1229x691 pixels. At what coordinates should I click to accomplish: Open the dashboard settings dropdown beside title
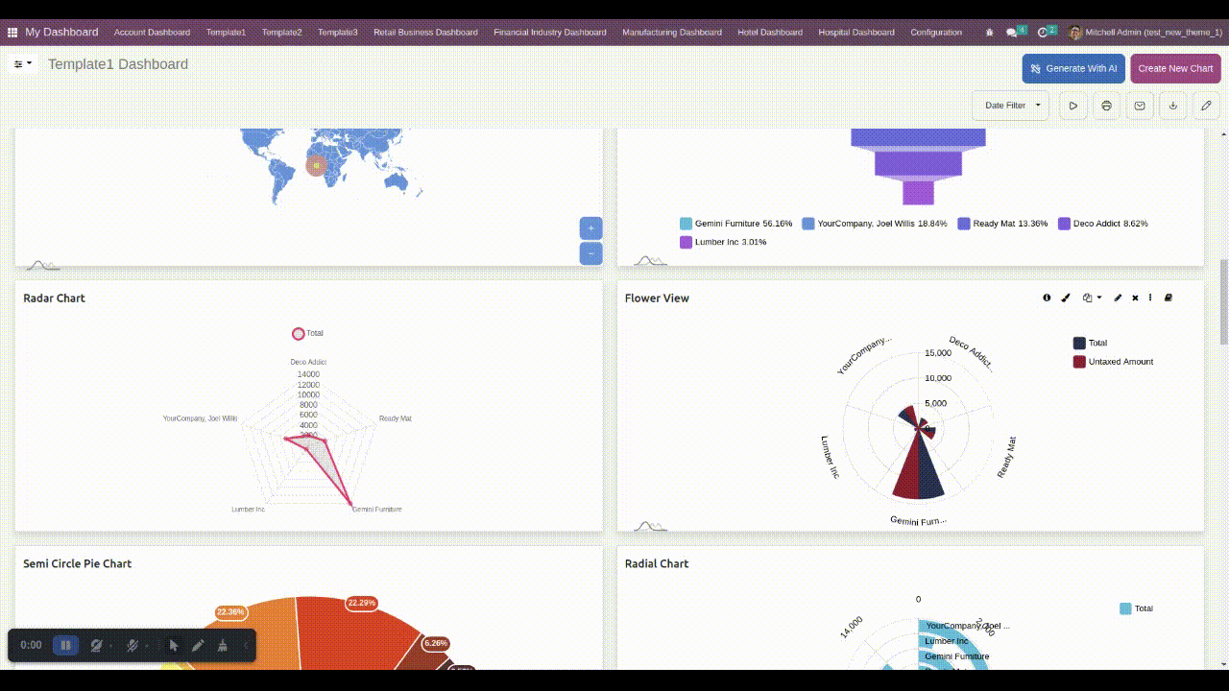click(x=23, y=64)
